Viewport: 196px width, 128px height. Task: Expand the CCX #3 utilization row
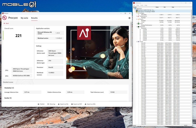pyautogui.click(x=140, y=34)
